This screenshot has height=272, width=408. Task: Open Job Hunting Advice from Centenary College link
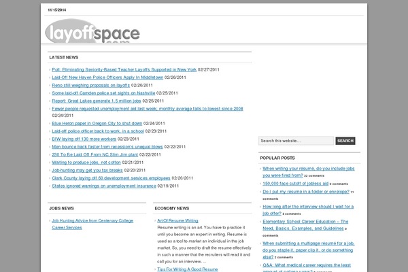click(92, 224)
